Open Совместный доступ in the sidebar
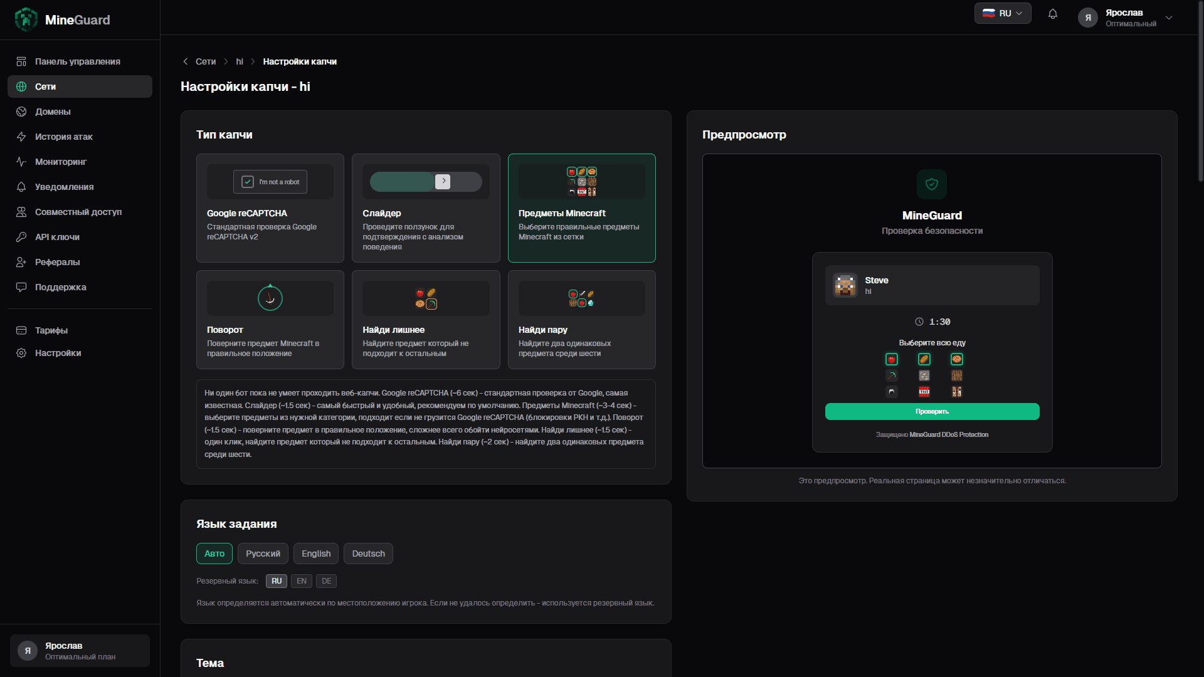The width and height of the screenshot is (1204, 677). click(x=80, y=212)
